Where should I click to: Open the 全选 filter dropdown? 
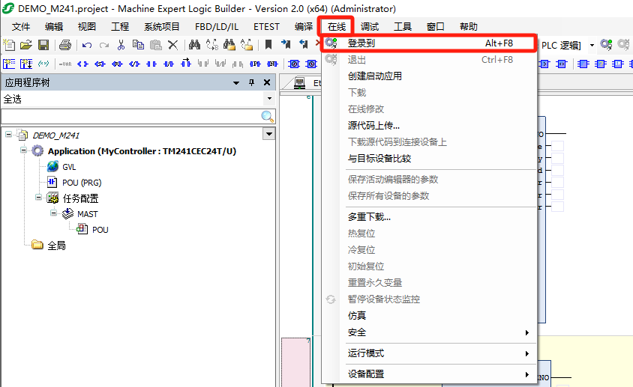(269, 99)
